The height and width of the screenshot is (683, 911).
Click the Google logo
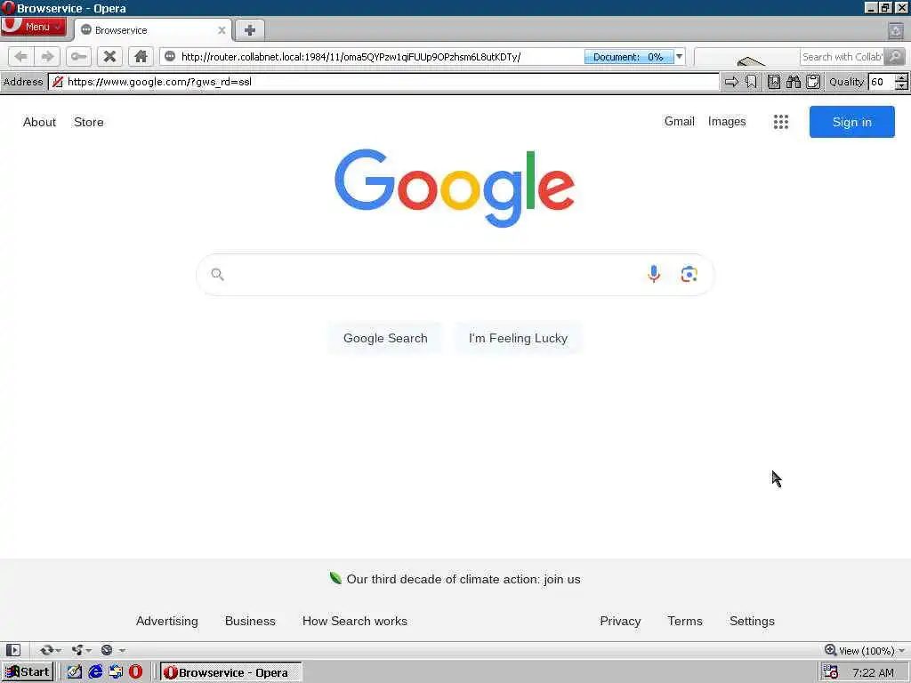coord(455,188)
